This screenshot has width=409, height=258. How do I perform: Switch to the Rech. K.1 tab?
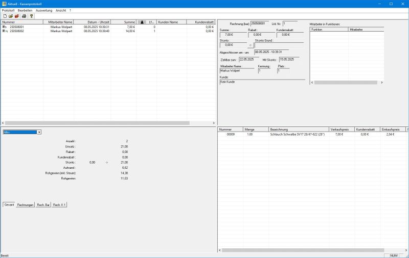[x=59, y=205]
